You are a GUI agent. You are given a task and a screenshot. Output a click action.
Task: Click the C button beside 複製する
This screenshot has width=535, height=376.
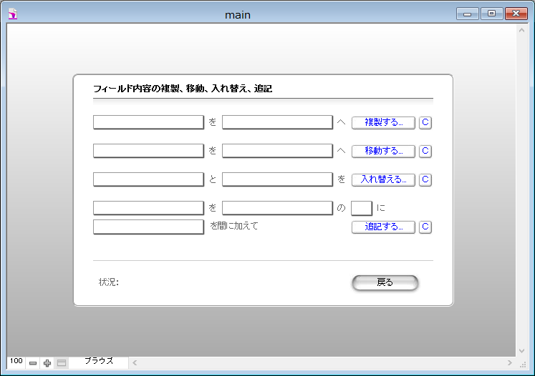pyautogui.click(x=425, y=122)
